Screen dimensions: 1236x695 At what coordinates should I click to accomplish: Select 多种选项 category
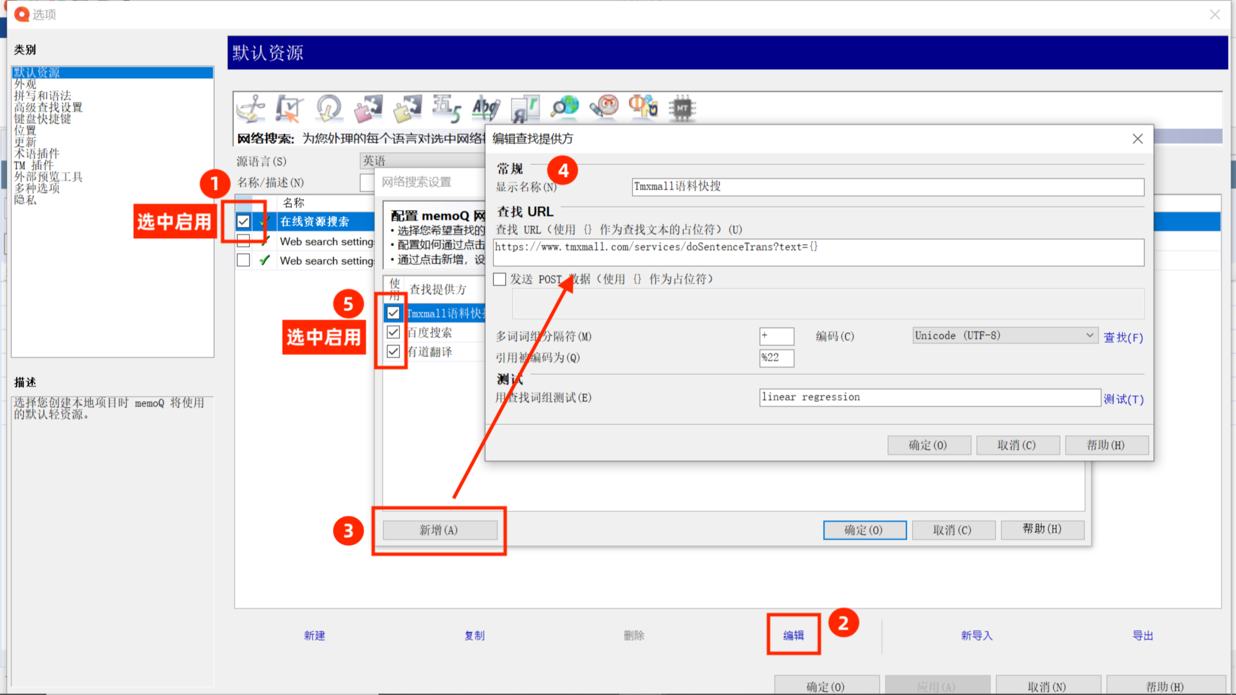pos(37,189)
